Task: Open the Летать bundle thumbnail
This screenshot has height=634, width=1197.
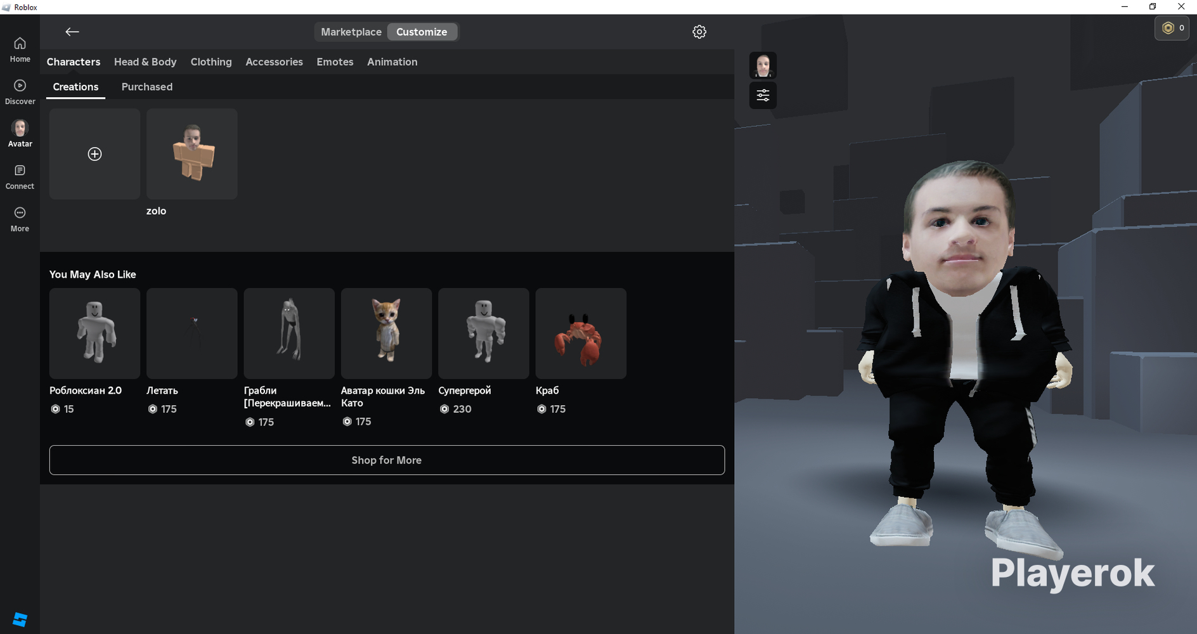Action: (192, 333)
